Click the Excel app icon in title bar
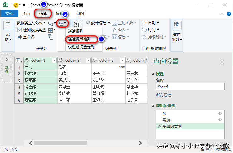 [5, 5]
